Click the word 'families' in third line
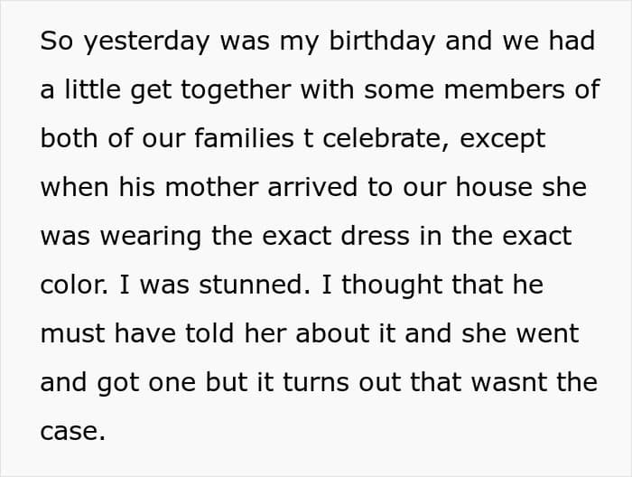This screenshot has height=477, width=632. [x=244, y=137]
